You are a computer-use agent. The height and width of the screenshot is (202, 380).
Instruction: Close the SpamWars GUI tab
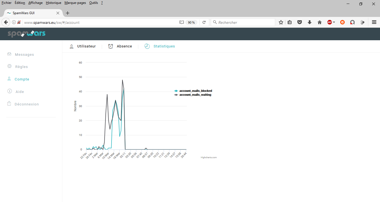click(x=58, y=13)
